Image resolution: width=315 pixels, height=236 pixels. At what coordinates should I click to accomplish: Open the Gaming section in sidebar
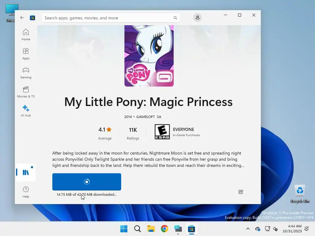click(x=26, y=73)
